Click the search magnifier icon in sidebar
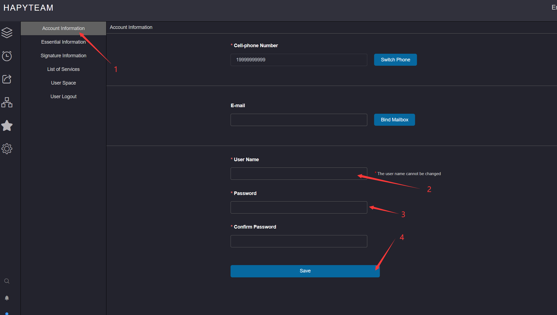 pyautogui.click(x=7, y=281)
